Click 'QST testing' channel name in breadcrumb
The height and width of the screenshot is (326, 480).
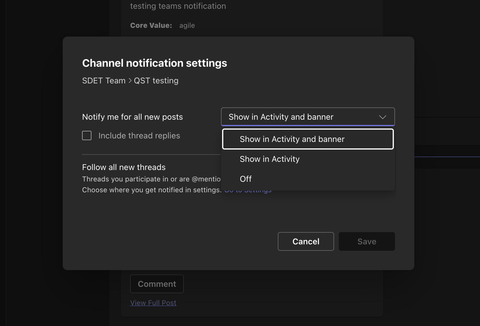click(156, 81)
